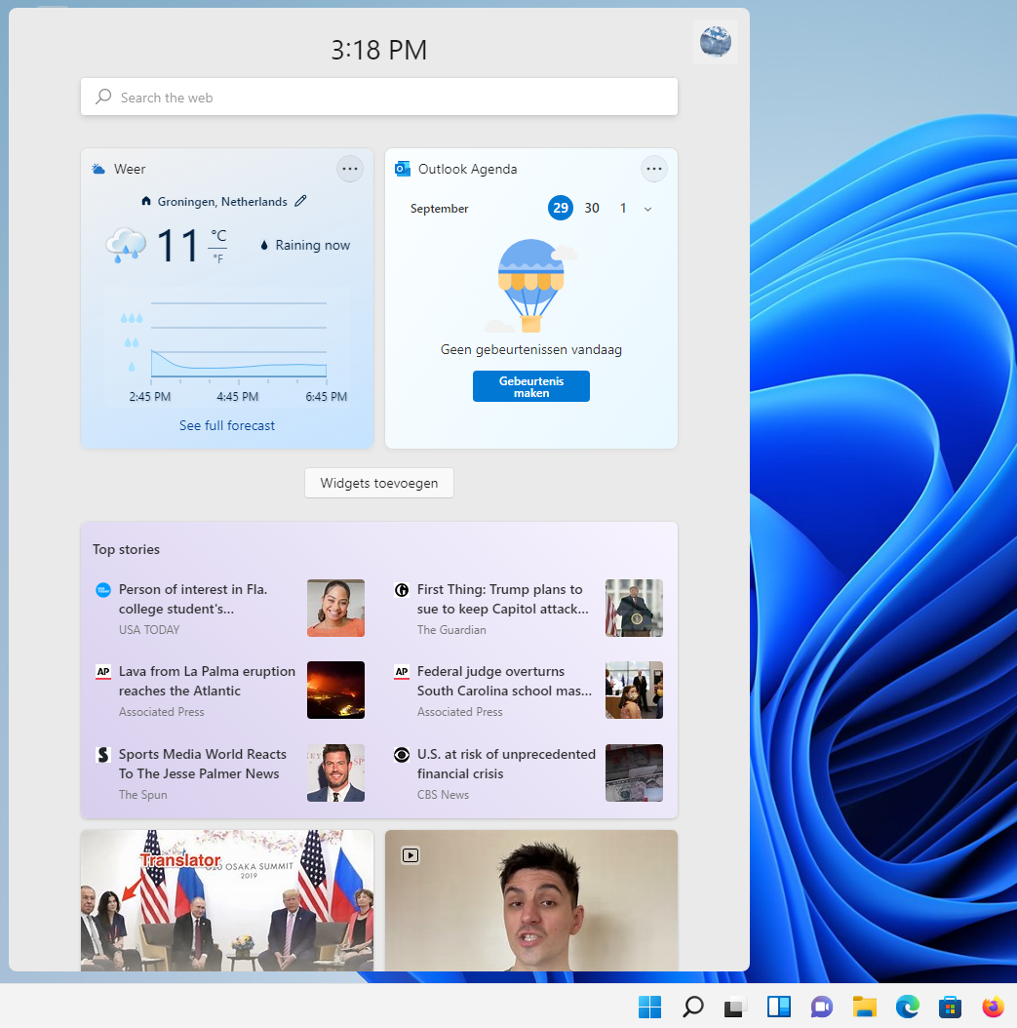Open File Explorer from the taskbar
Screen dimensions: 1017x1028
[864, 1006]
